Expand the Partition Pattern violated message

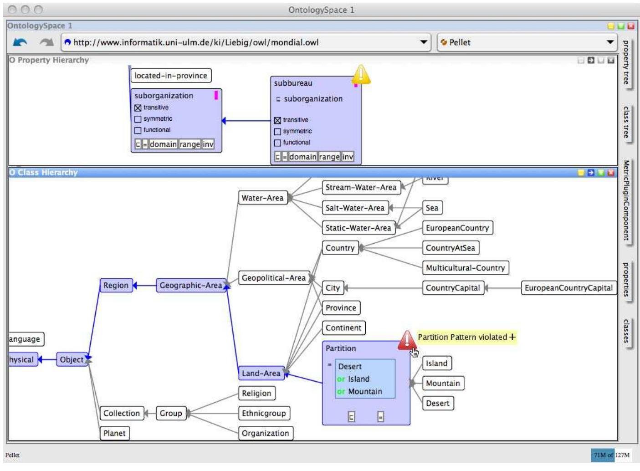(513, 337)
